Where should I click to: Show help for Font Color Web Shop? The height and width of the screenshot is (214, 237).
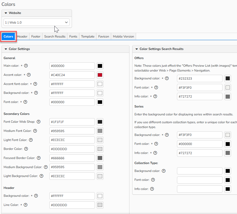click(x=39, y=122)
